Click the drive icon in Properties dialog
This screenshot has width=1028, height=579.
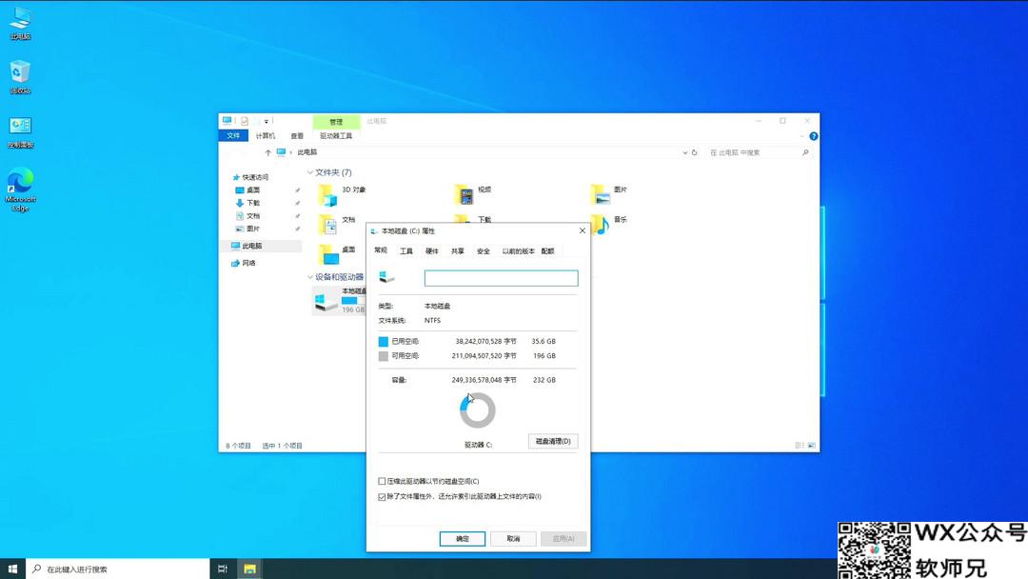click(x=386, y=277)
